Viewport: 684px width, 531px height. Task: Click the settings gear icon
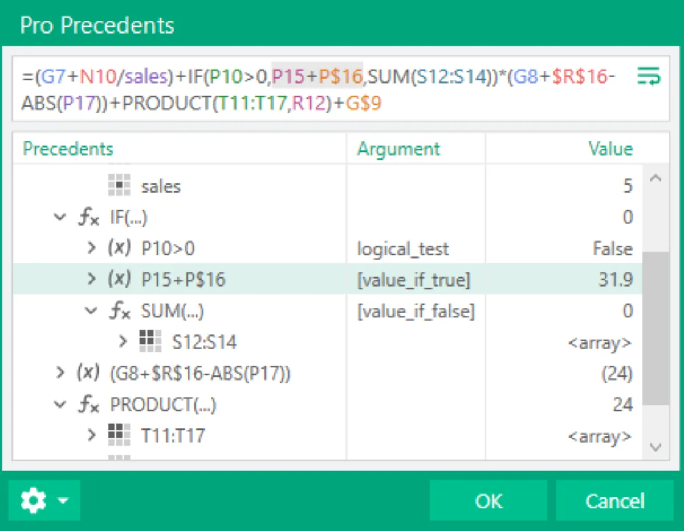(x=33, y=501)
